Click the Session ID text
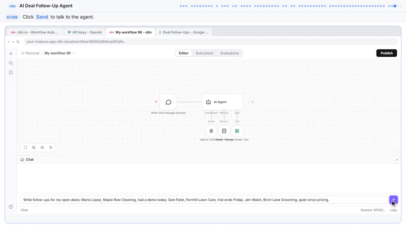Screen dimensions: 406x228 click(x=373, y=210)
